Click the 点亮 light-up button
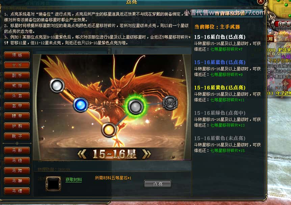 coord(158,184)
